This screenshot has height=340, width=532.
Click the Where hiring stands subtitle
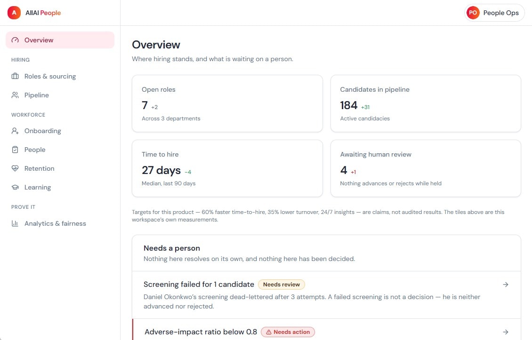click(213, 59)
